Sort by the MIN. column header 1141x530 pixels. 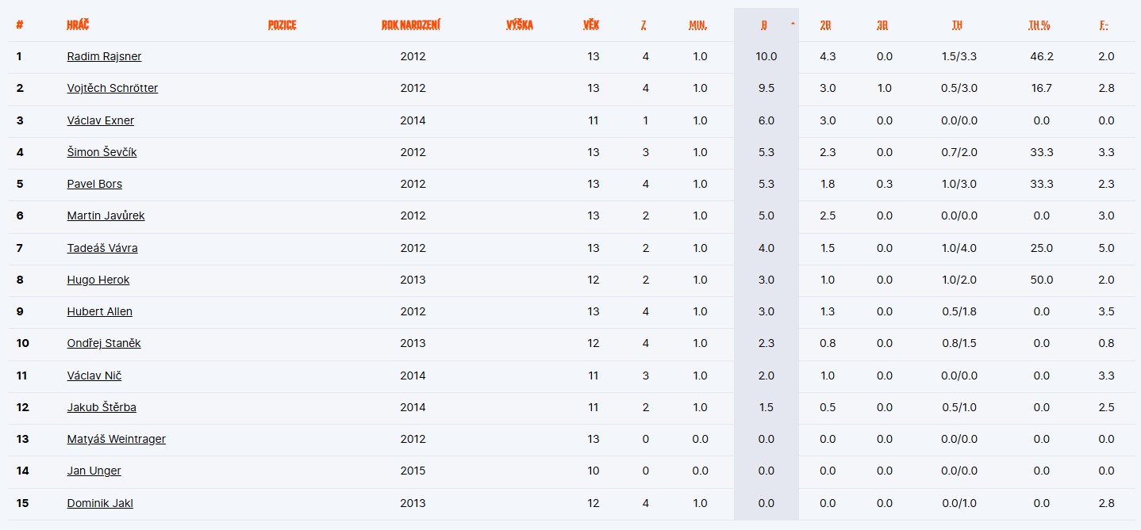[x=697, y=25]
